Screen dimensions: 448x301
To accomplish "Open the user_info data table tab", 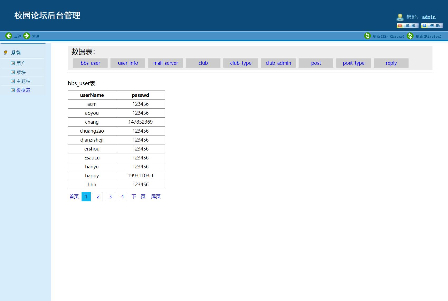I will coord(128,63).
